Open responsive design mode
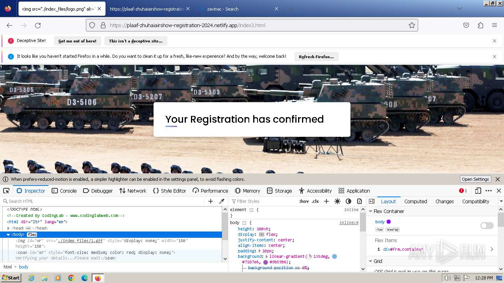The width and height of the screenshot is (504, 283). click(478, 191)
